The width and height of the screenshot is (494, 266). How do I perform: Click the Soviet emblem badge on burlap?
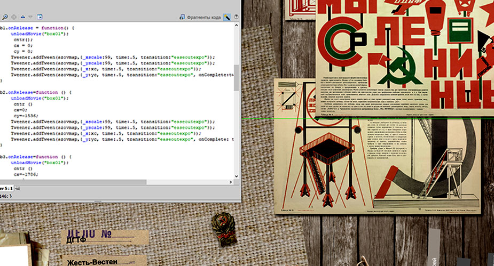pyautogui.click(x=222, y=229)
